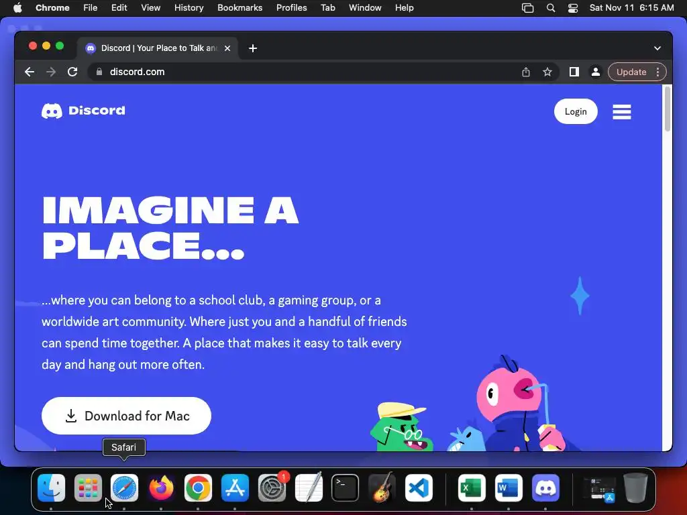687x515 pixels.
Task: Open the Tab menu
Action: (x=327, y=7)
